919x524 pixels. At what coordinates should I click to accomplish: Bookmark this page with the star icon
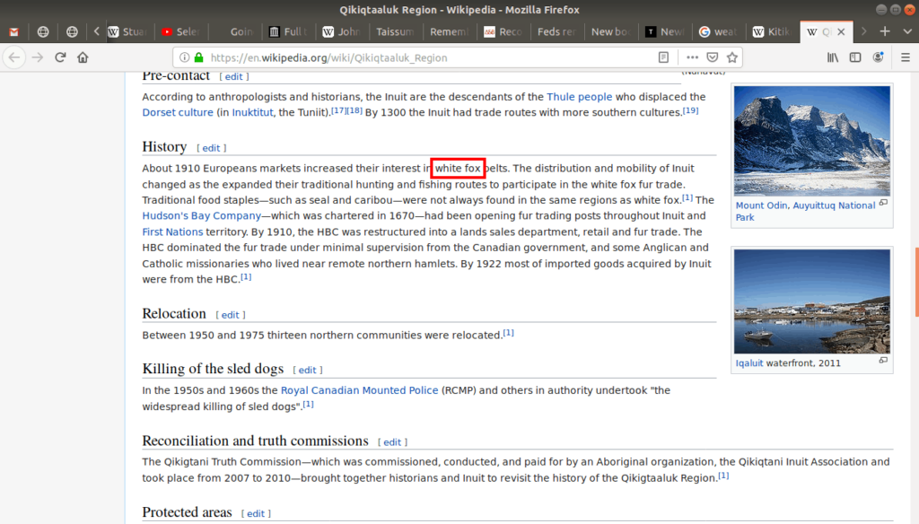coord(732,57)
